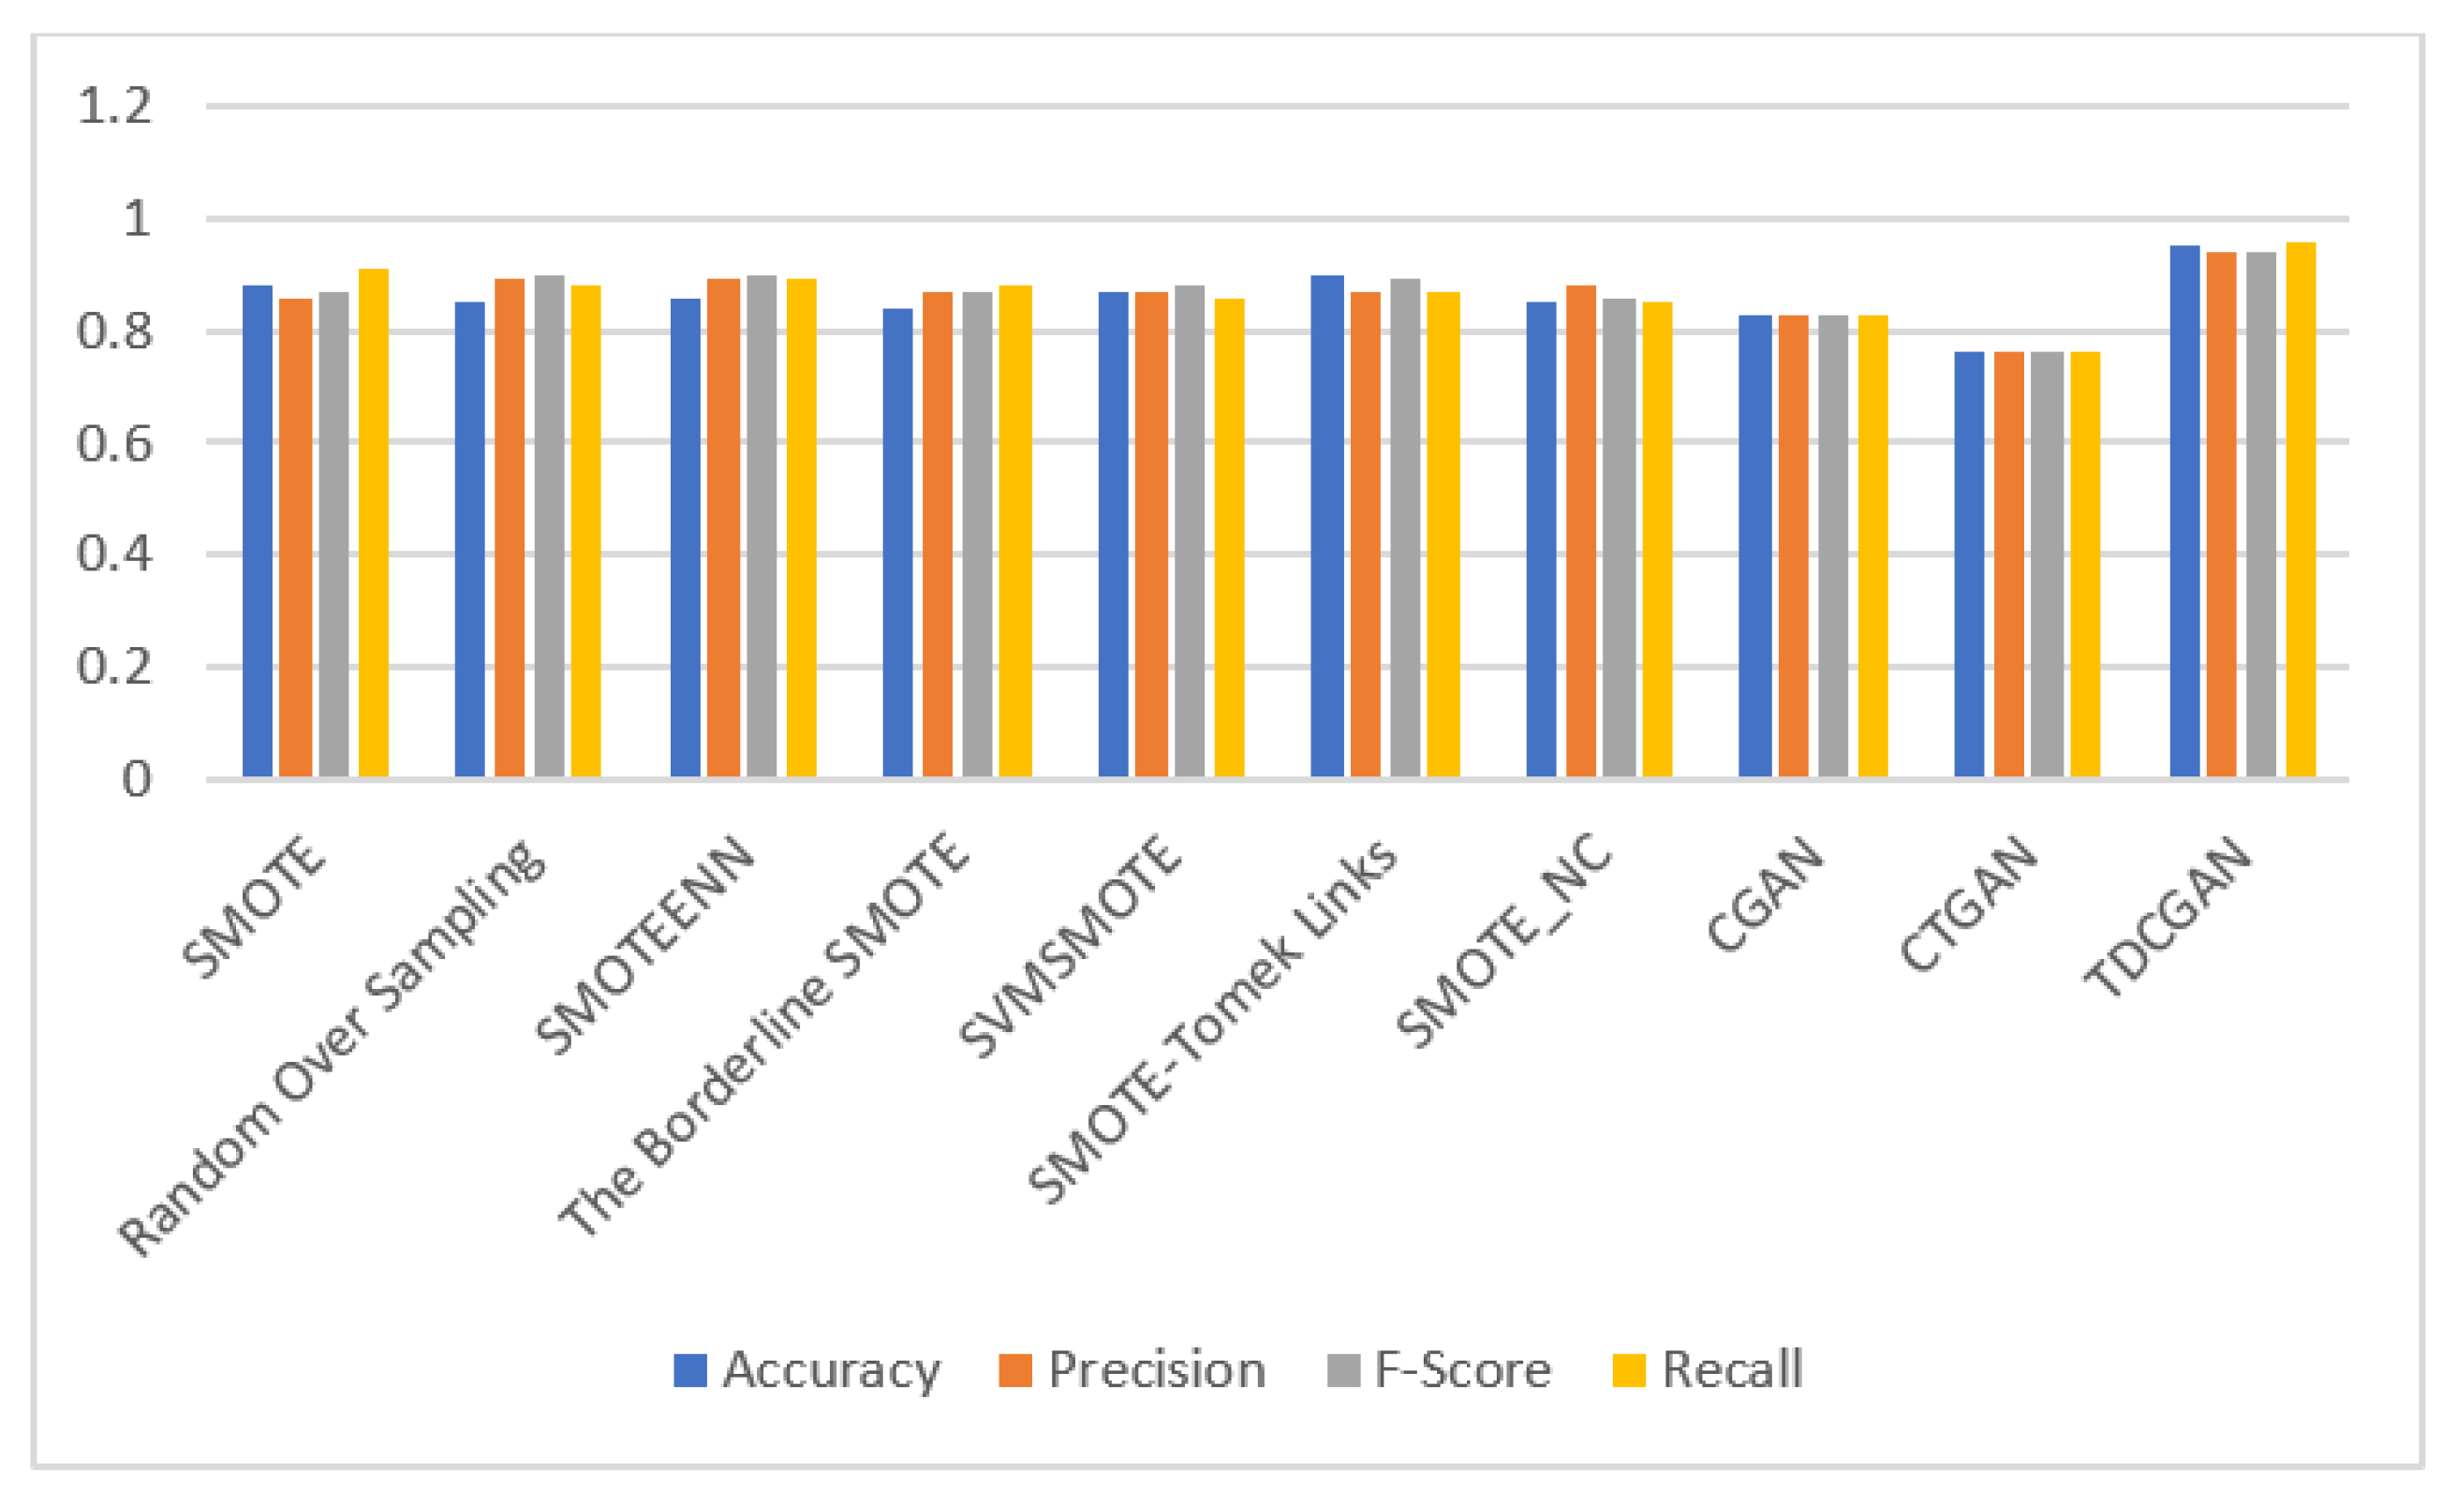This screenshot has width=2456, height=1490.
Task: Select the Accuracy legend label text
Action: (x=831, y=1370)
